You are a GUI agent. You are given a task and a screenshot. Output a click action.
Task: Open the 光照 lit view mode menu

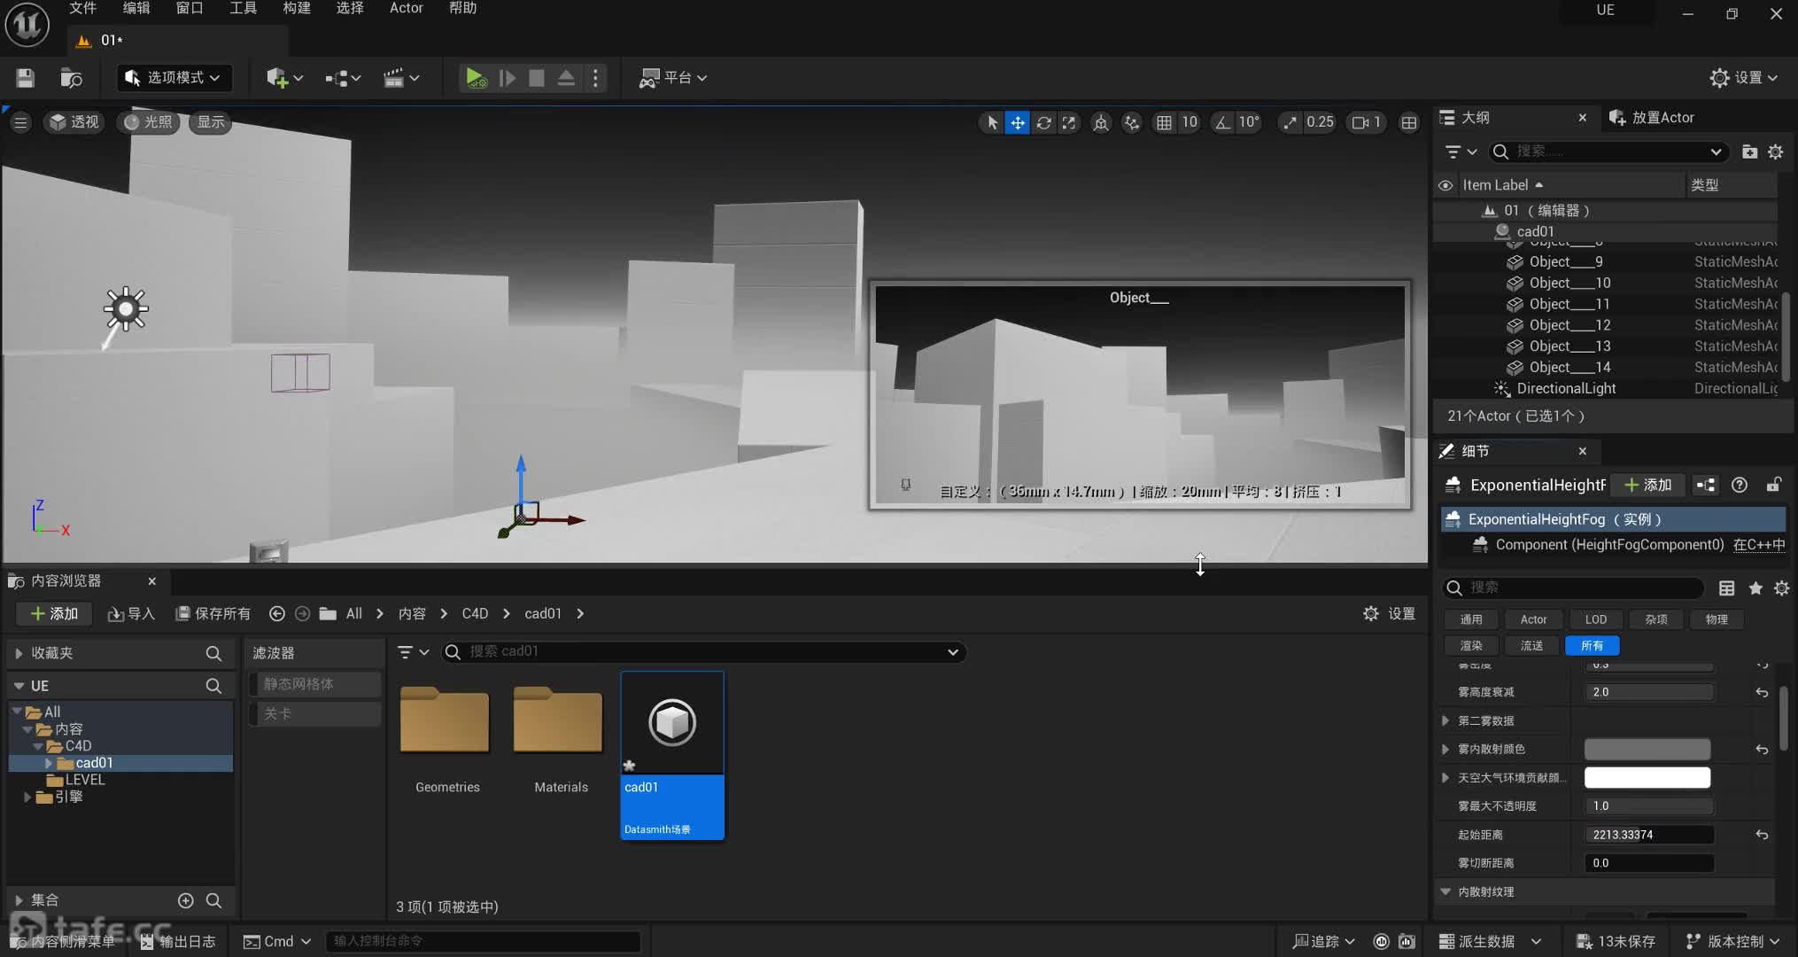(148, 122)
